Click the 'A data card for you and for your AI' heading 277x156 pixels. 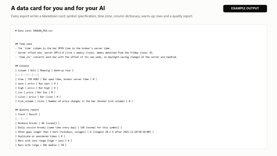click(x=58, y=8)
